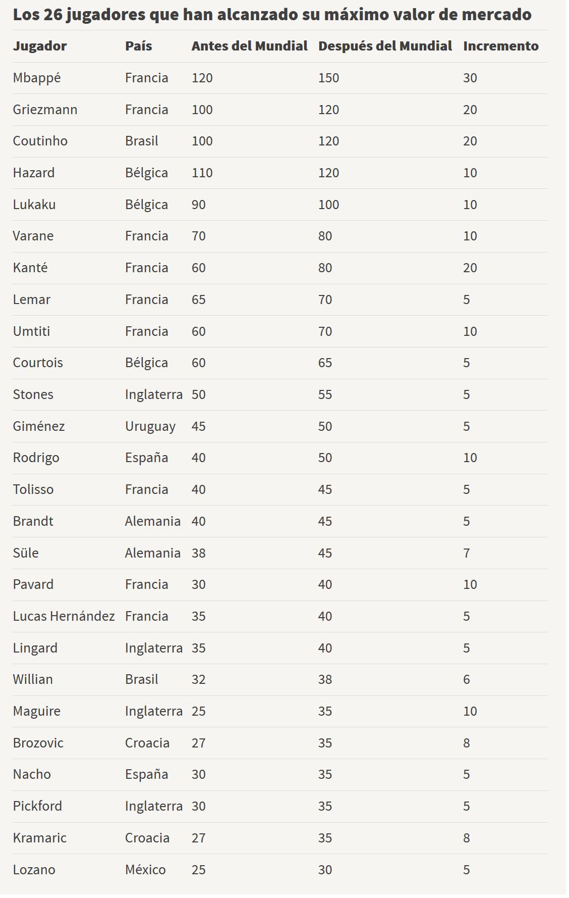The image size is (569, 898).
Task: Click Lukaku's 90 before-World-Cup value
Action: click(198, 205)
